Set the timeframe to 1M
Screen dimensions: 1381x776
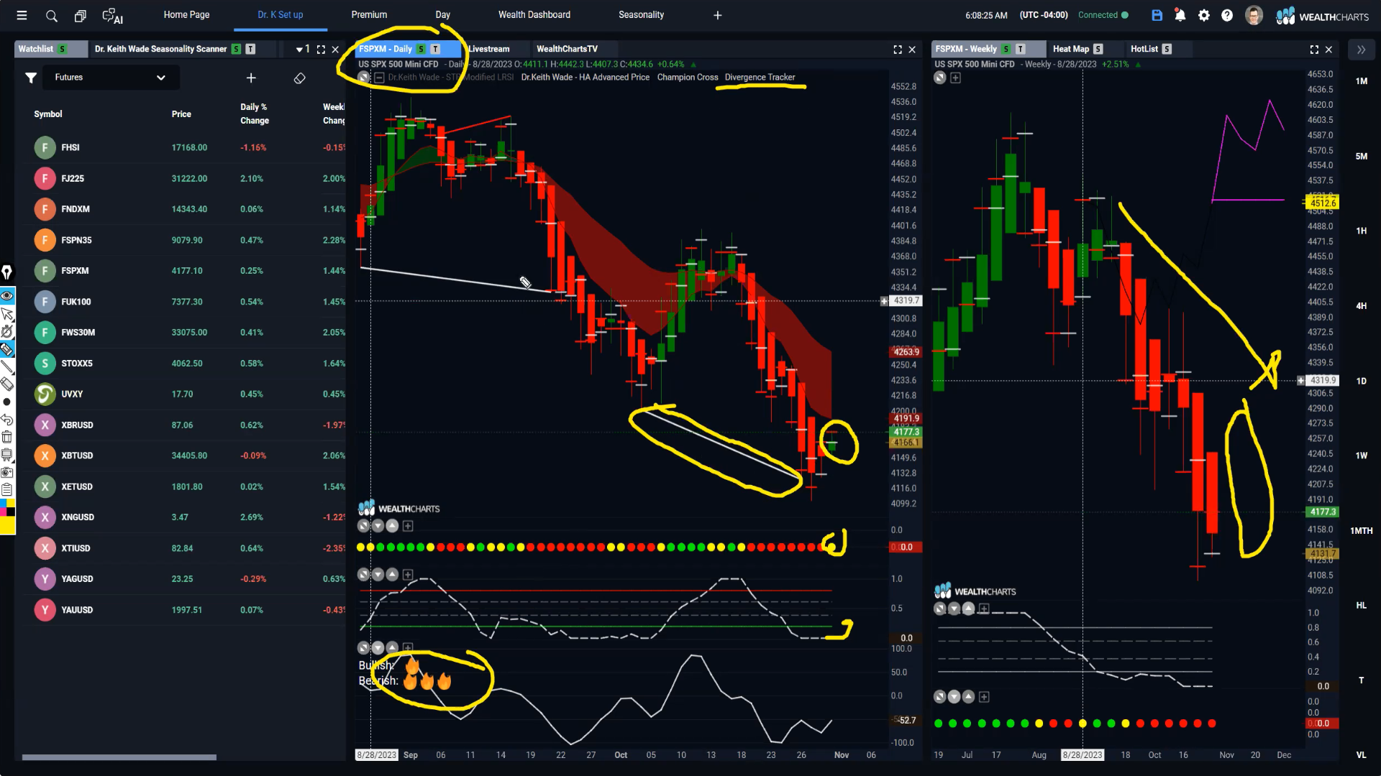tap(1361, 81)
